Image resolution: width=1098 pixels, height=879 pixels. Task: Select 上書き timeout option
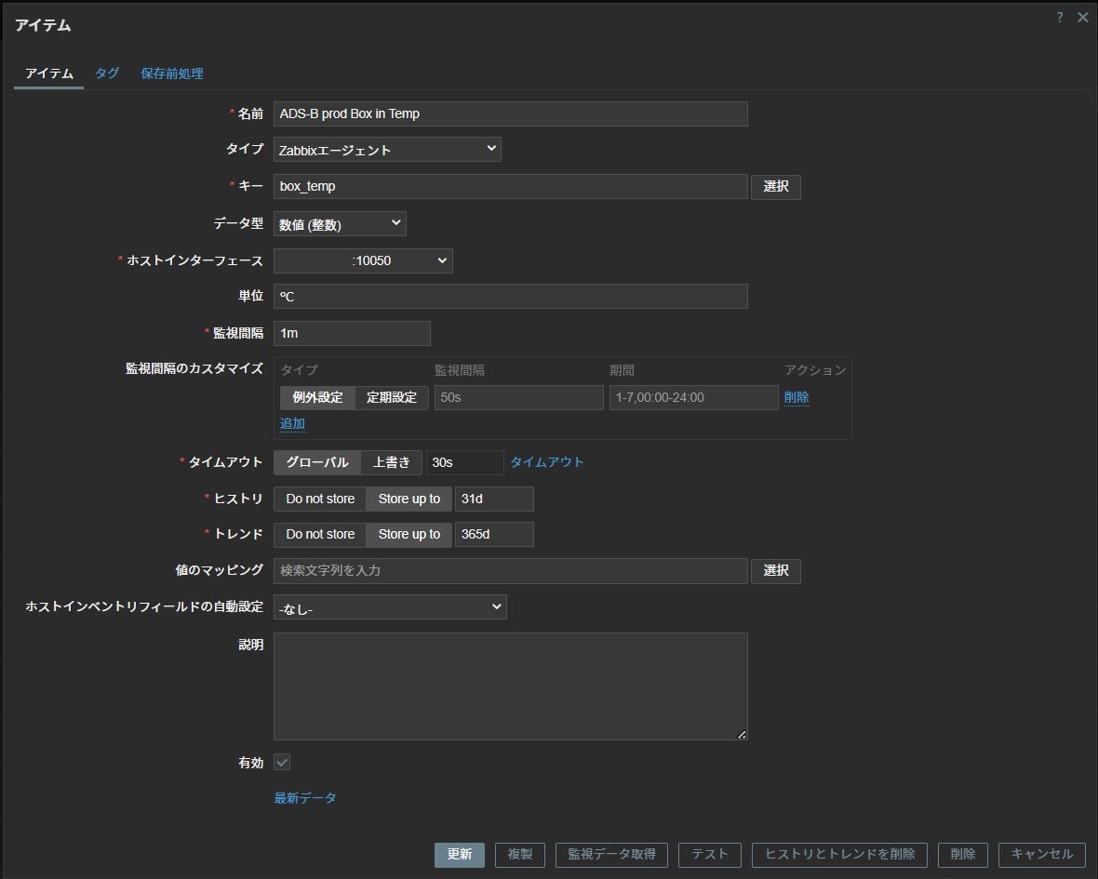pyautogui.click(x=392, y=462)
